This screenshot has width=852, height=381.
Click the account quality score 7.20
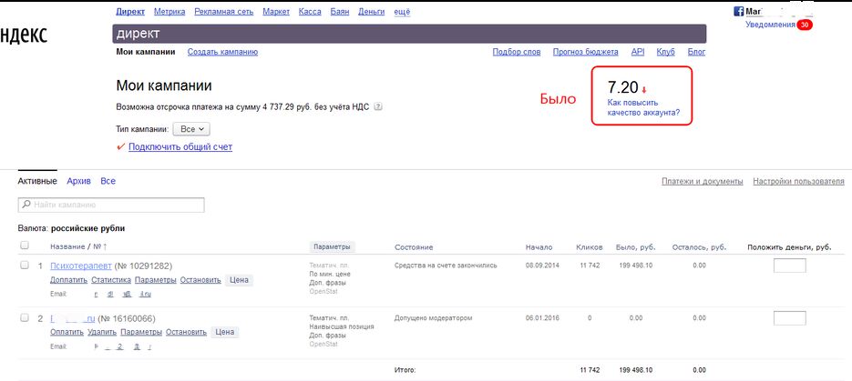click(622, 87)
